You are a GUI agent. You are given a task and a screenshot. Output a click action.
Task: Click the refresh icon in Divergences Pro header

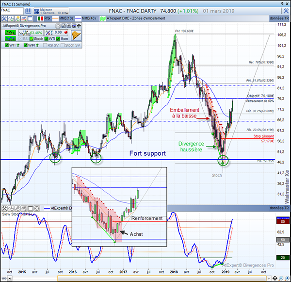click(58, 26)
